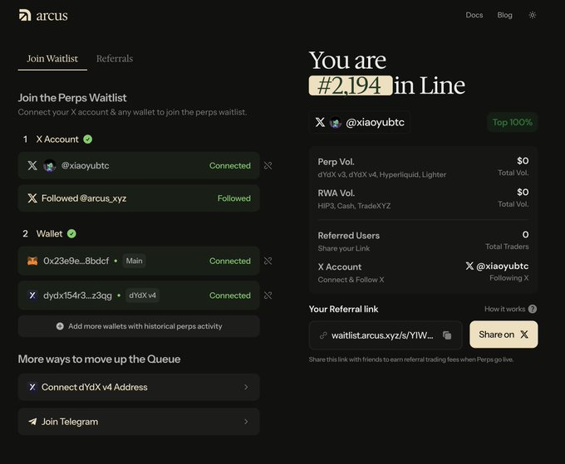565x464 pixels.
Task: Click the 'RWA Vol.' label
Action: coord(337,193)
